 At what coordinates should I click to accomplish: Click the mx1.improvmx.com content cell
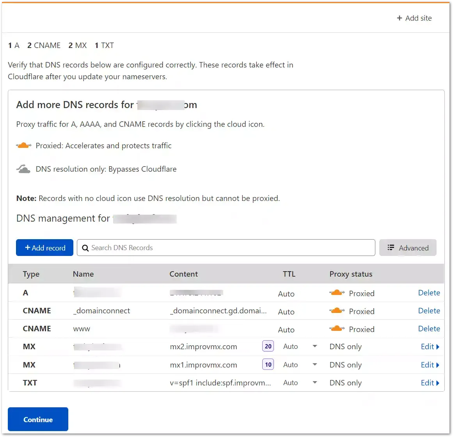(x=203, y=365)
